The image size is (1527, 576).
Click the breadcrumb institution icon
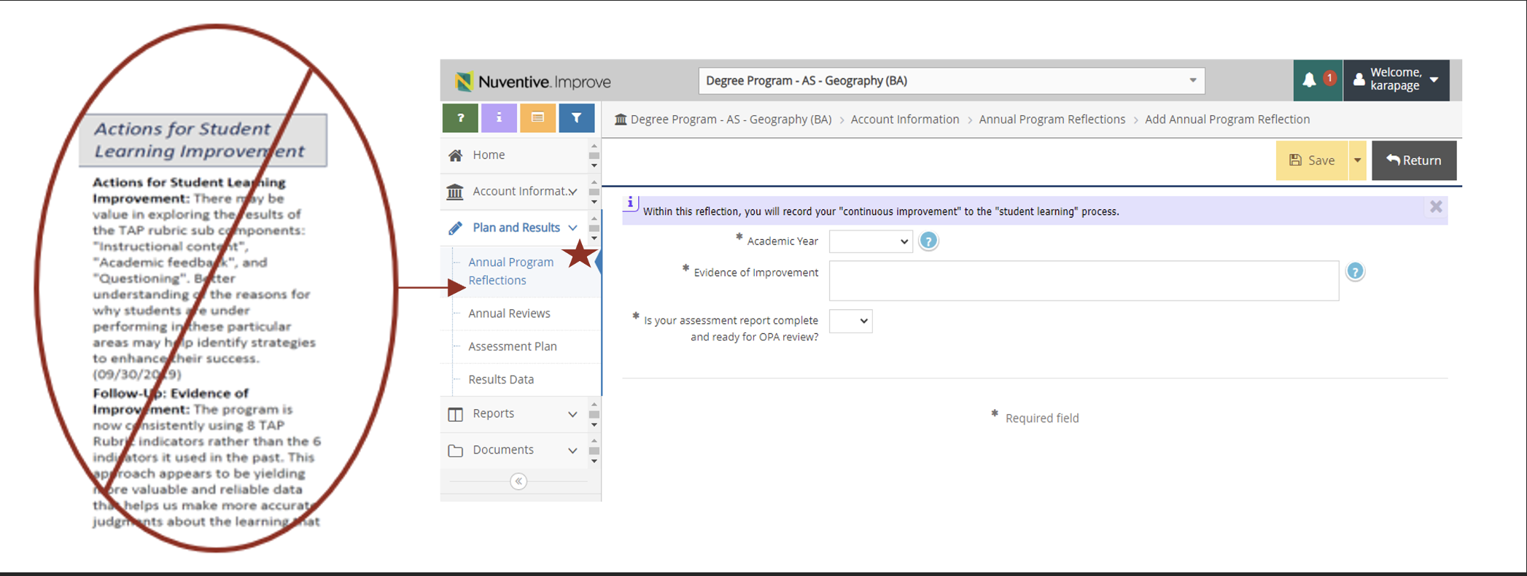click(x=621, y=120)
